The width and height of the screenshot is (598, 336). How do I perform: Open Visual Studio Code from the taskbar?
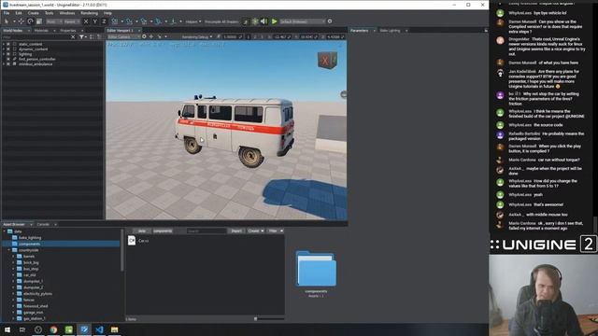99,329
